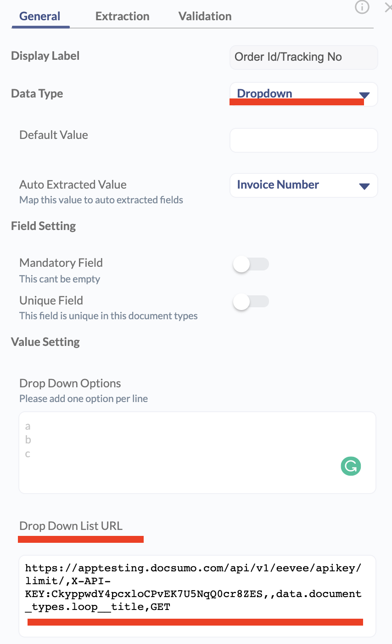Click the Mandatory Field label
This screenshot has height=644, width=392.
pyautogui.click(x=61, y=263)
